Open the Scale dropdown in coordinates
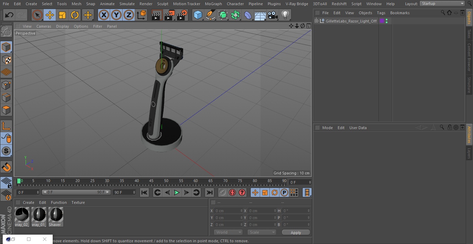 262,232
